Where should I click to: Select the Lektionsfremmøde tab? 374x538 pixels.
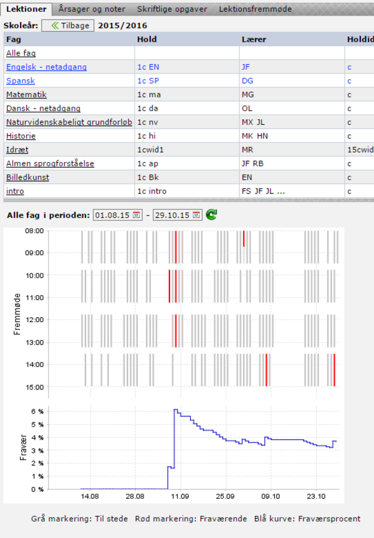[254, 9]
